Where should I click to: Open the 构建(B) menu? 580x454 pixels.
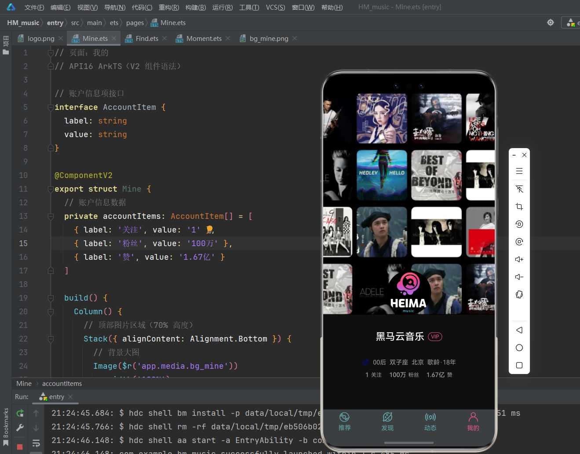coord(195,7)
